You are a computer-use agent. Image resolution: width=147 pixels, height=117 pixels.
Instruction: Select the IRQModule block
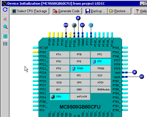101,90
